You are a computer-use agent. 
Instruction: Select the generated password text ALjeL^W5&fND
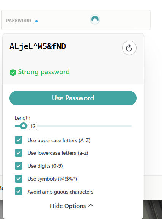38,46
